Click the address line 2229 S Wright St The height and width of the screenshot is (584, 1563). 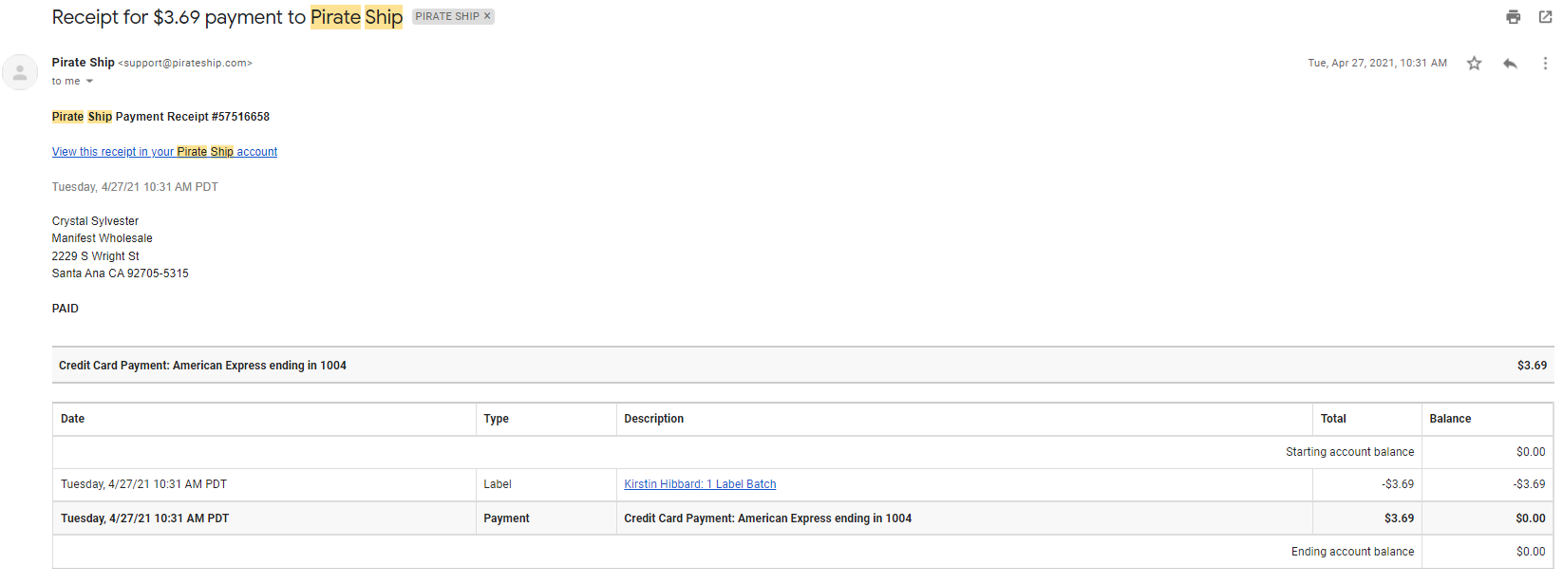(95, 256)
